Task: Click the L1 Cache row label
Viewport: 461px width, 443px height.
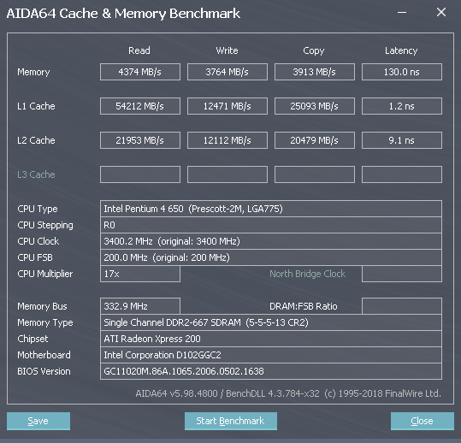Action: pos(36,106)
